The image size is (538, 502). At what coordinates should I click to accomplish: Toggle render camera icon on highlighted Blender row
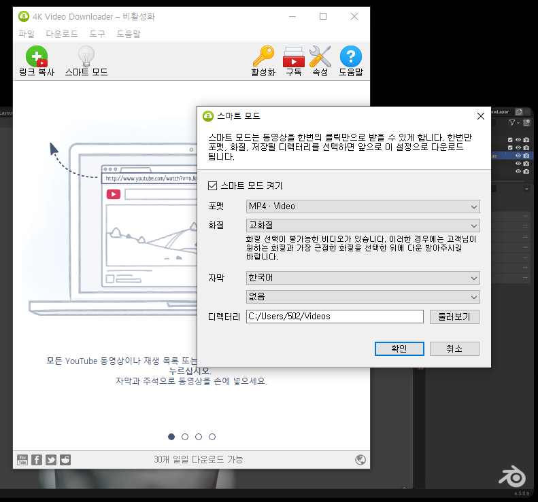click(526, 156)
